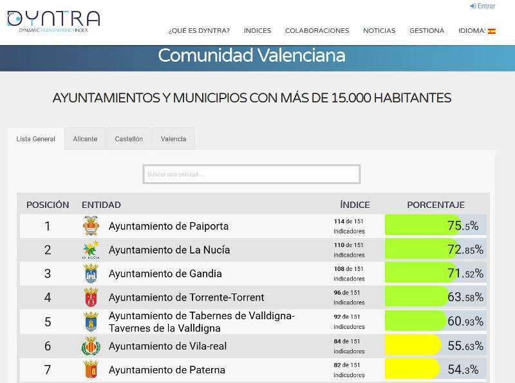Click the 'Ayuntamientos y municipios' heading

pos(252,98)
